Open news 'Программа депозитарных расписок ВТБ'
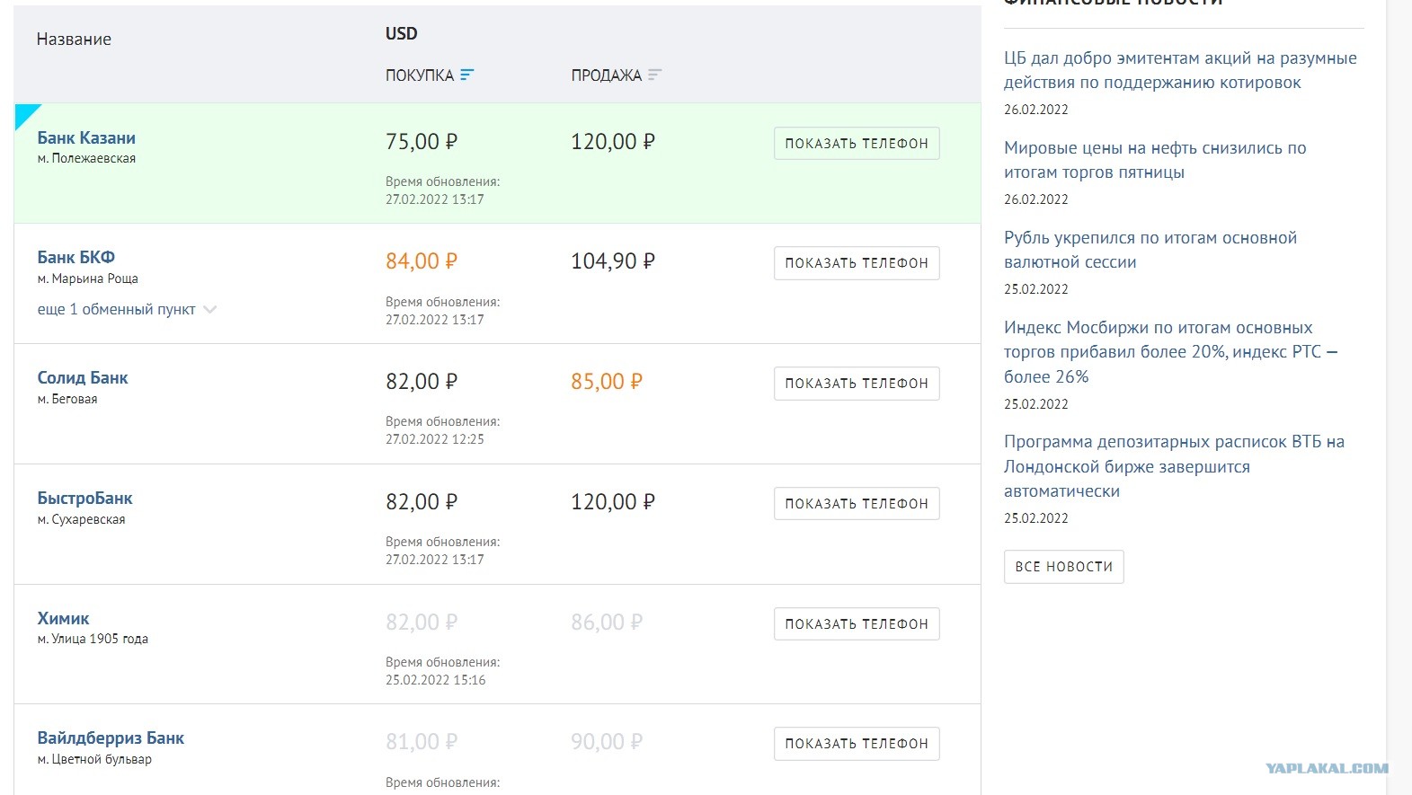Screen dimensions: 1412x795 click(x=1174, y=466)
